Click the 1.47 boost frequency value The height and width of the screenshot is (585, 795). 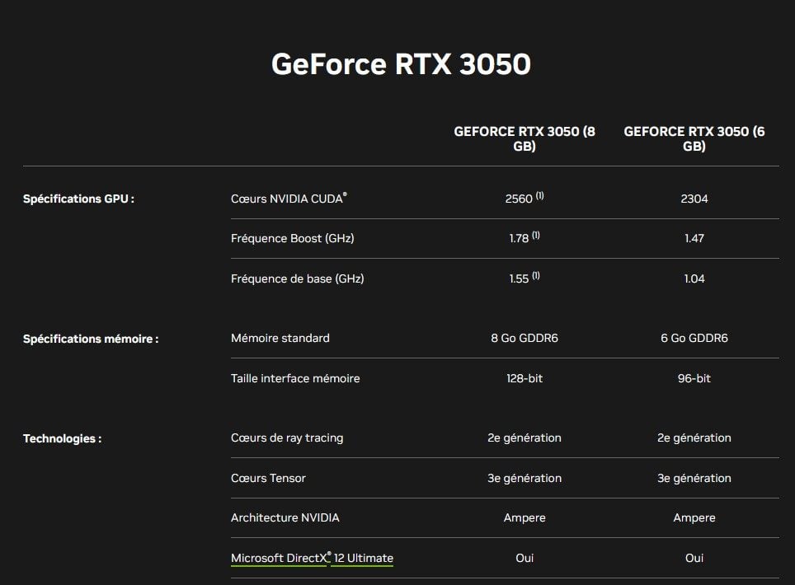coord(694,238)
